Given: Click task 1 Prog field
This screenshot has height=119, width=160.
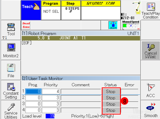Looking at the screenshot, I should (33, 91).
